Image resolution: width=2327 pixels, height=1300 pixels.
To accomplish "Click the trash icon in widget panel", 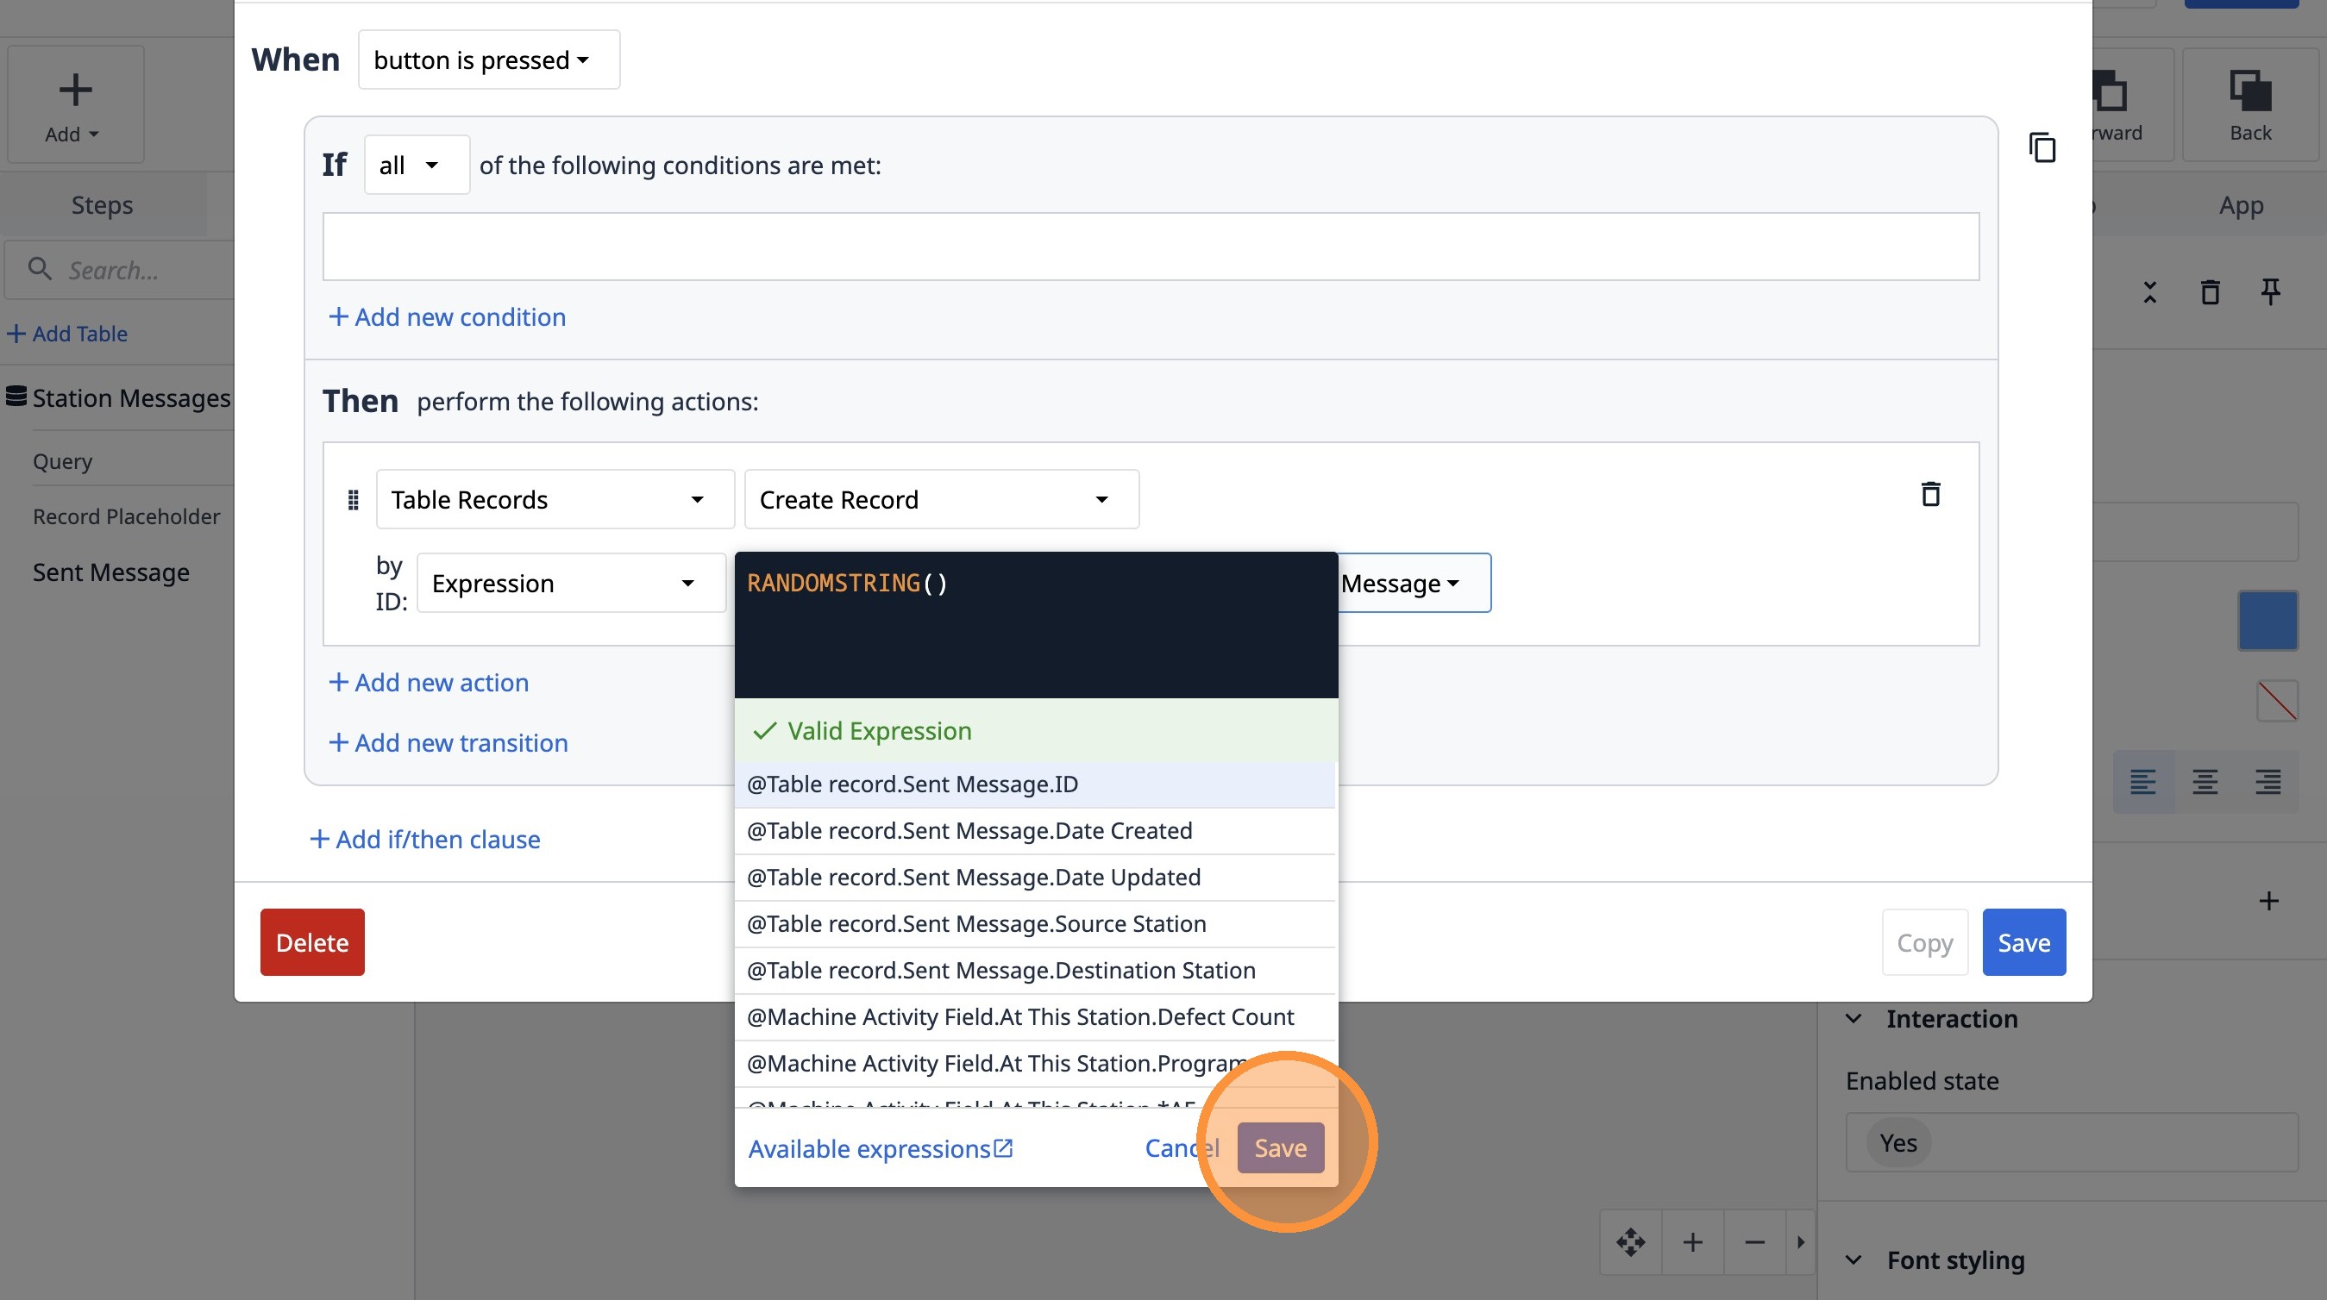I will tap(2210, 291).
